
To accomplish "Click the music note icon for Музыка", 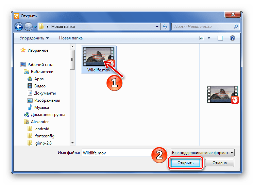I will [30, 107].
